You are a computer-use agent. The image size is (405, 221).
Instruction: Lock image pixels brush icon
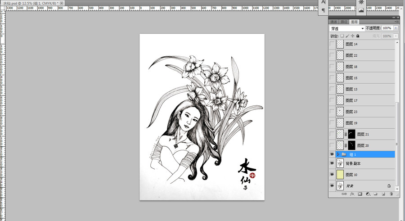tap(347, 36)
